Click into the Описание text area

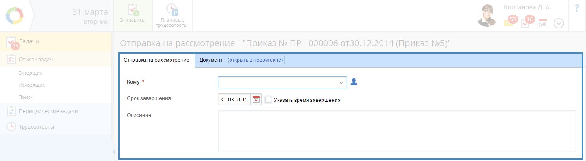397,131
